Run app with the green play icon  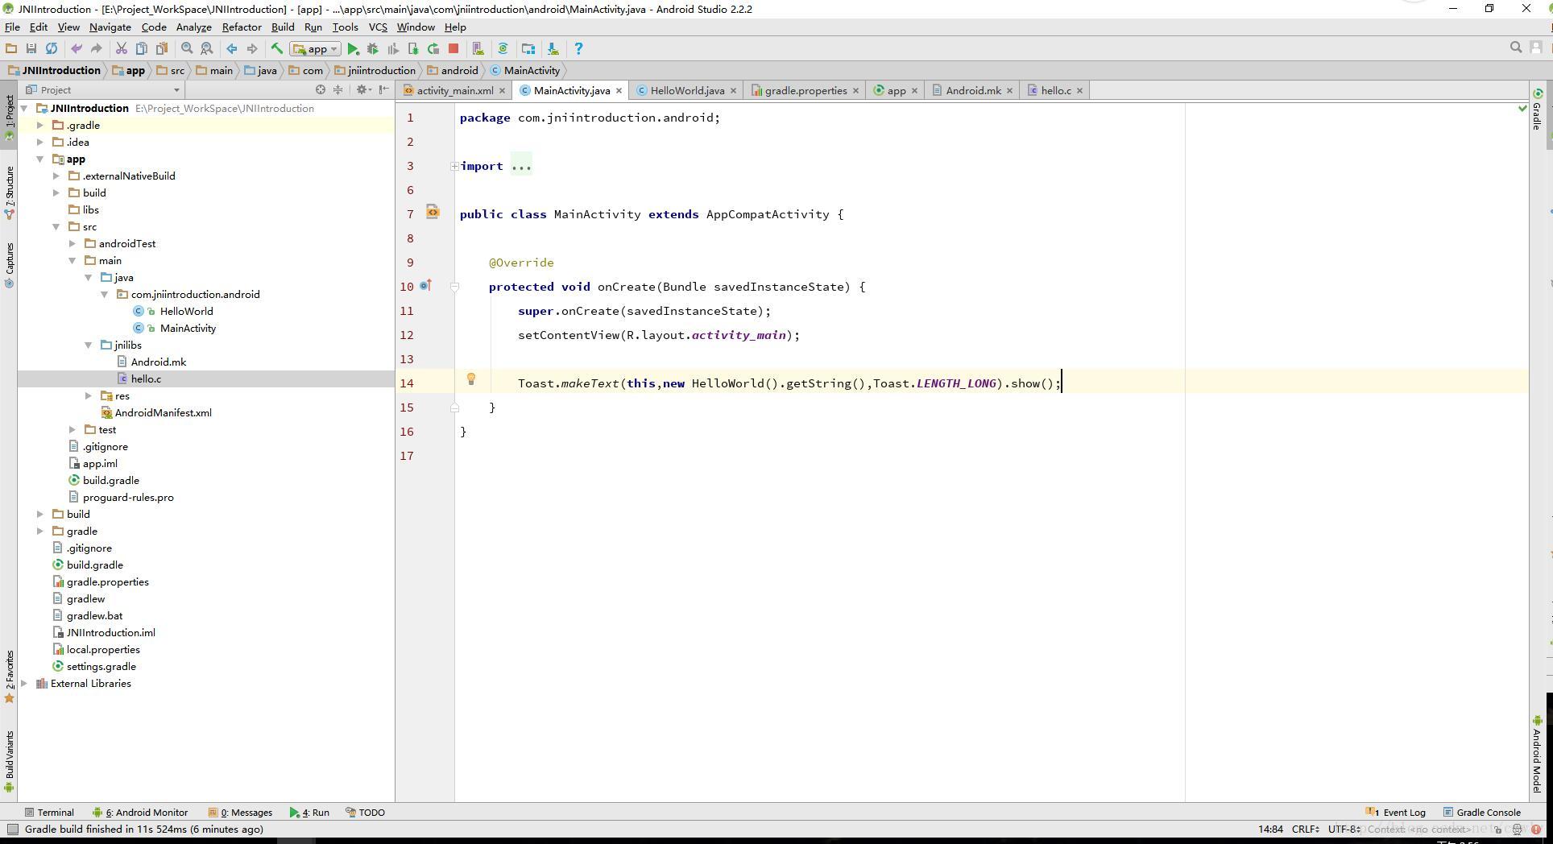(x=353, y=49)
